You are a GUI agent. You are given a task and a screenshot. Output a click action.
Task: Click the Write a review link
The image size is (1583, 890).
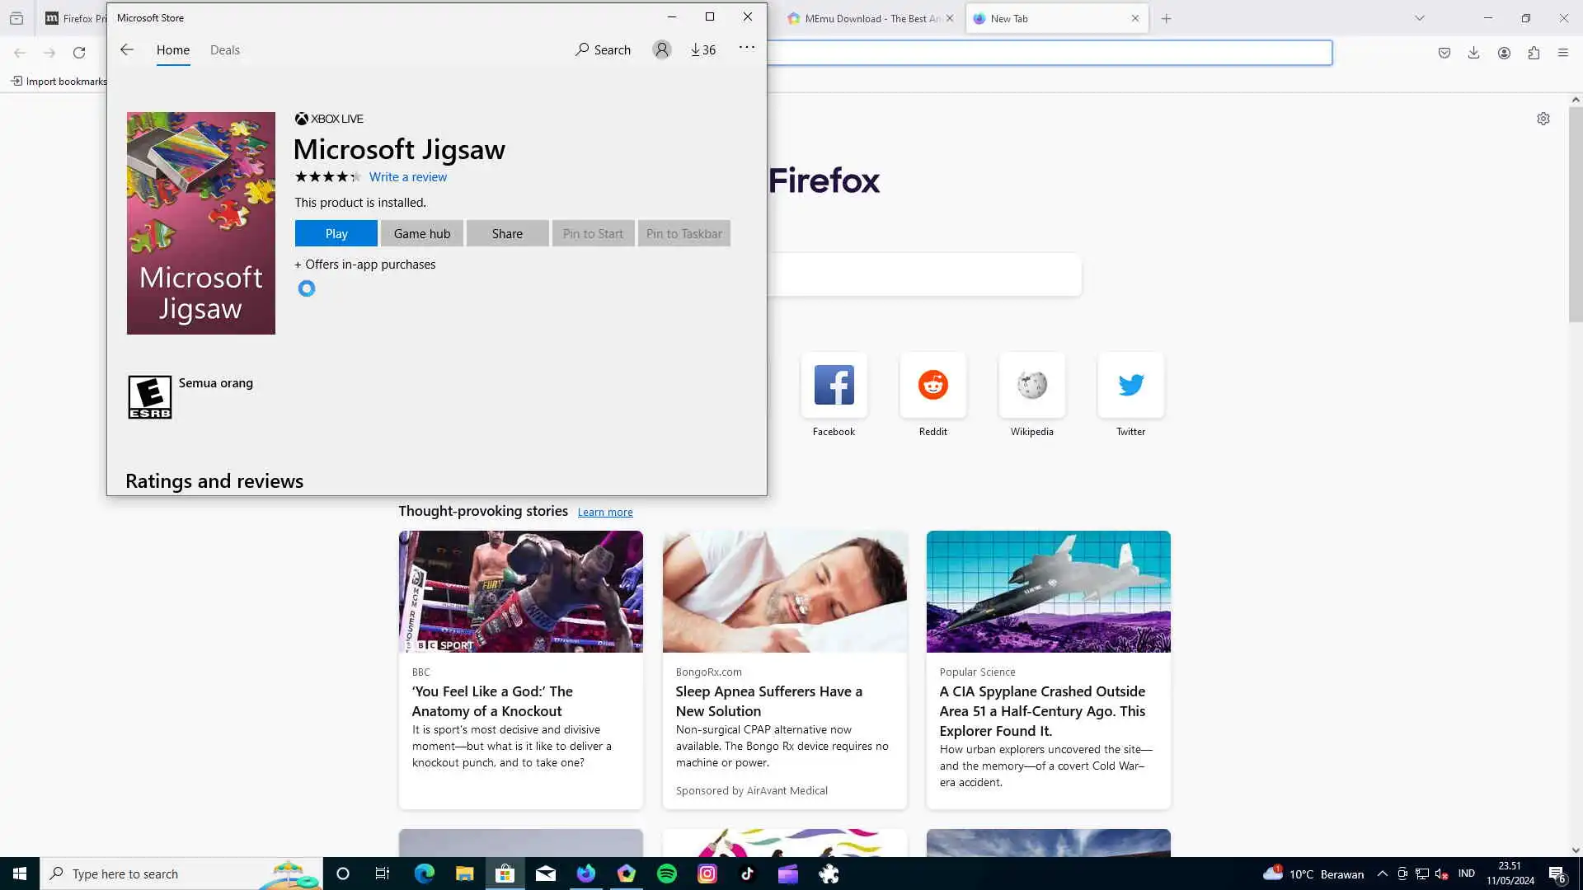[x=407, y=176]
